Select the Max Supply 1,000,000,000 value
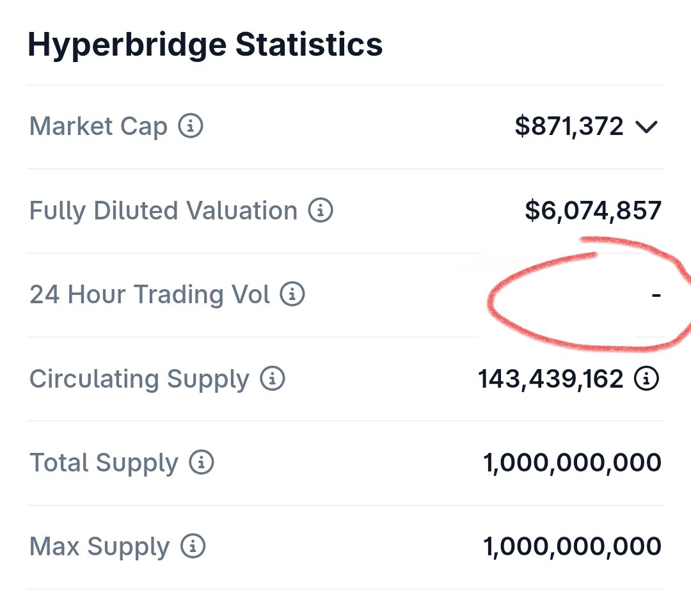Image resolution: width=691 pixels, height=593 pixels. 572,547
